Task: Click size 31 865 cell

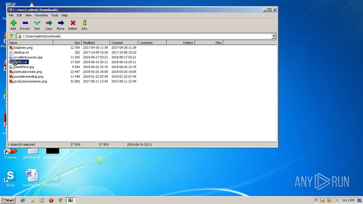Action: tap(75, 81)
